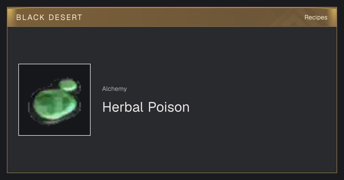Return home via BLACK DESERT header title
This screenshot has width=344, height=180.
[x=49, y=17]
